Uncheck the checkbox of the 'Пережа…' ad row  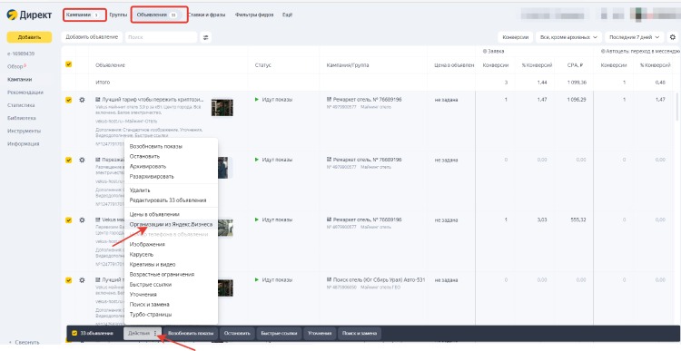69,160
